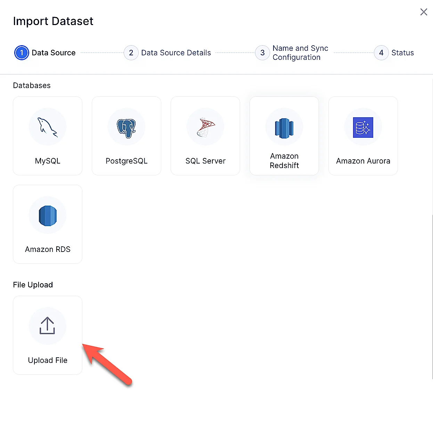The width and height of the screenshot is (433, 421).
Task: Open Name and Sync Configuration step label
Action: click(x=300, y=53)
